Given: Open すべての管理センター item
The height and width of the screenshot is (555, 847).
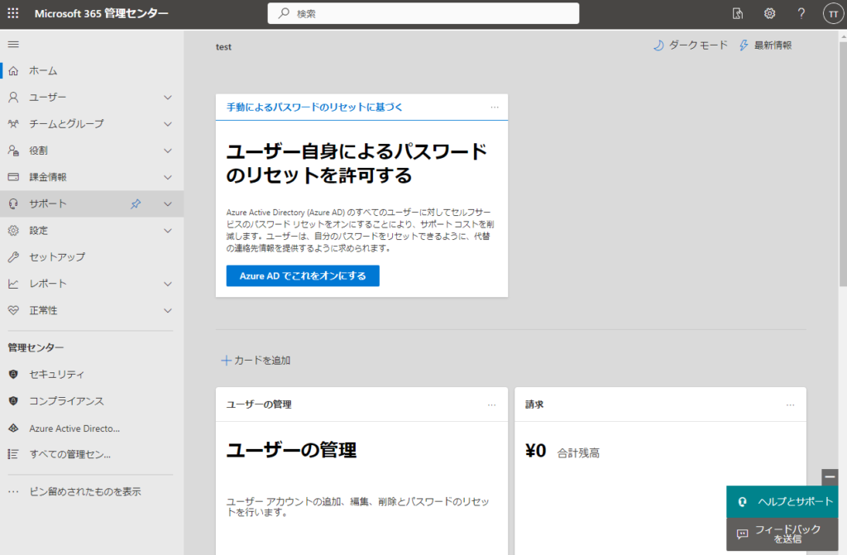Looking at the screenshot, I should pos(92,454).
